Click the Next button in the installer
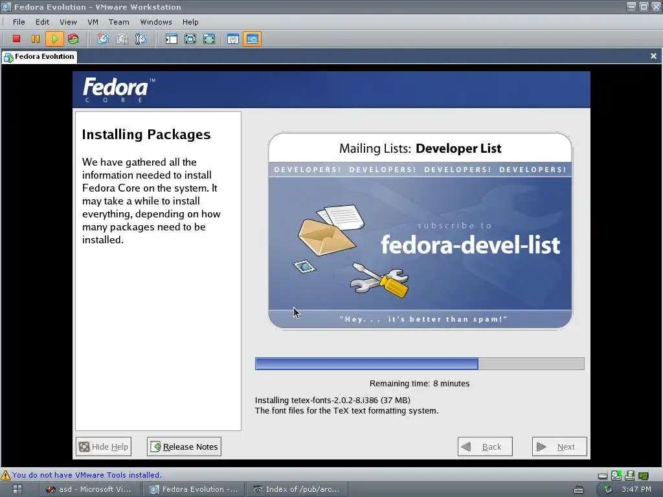Screen dimensions: 663x497 click(x=559, y=447)
